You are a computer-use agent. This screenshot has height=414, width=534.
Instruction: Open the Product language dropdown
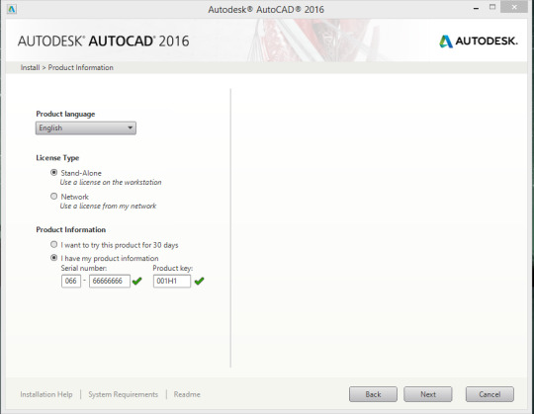(86, 127)
